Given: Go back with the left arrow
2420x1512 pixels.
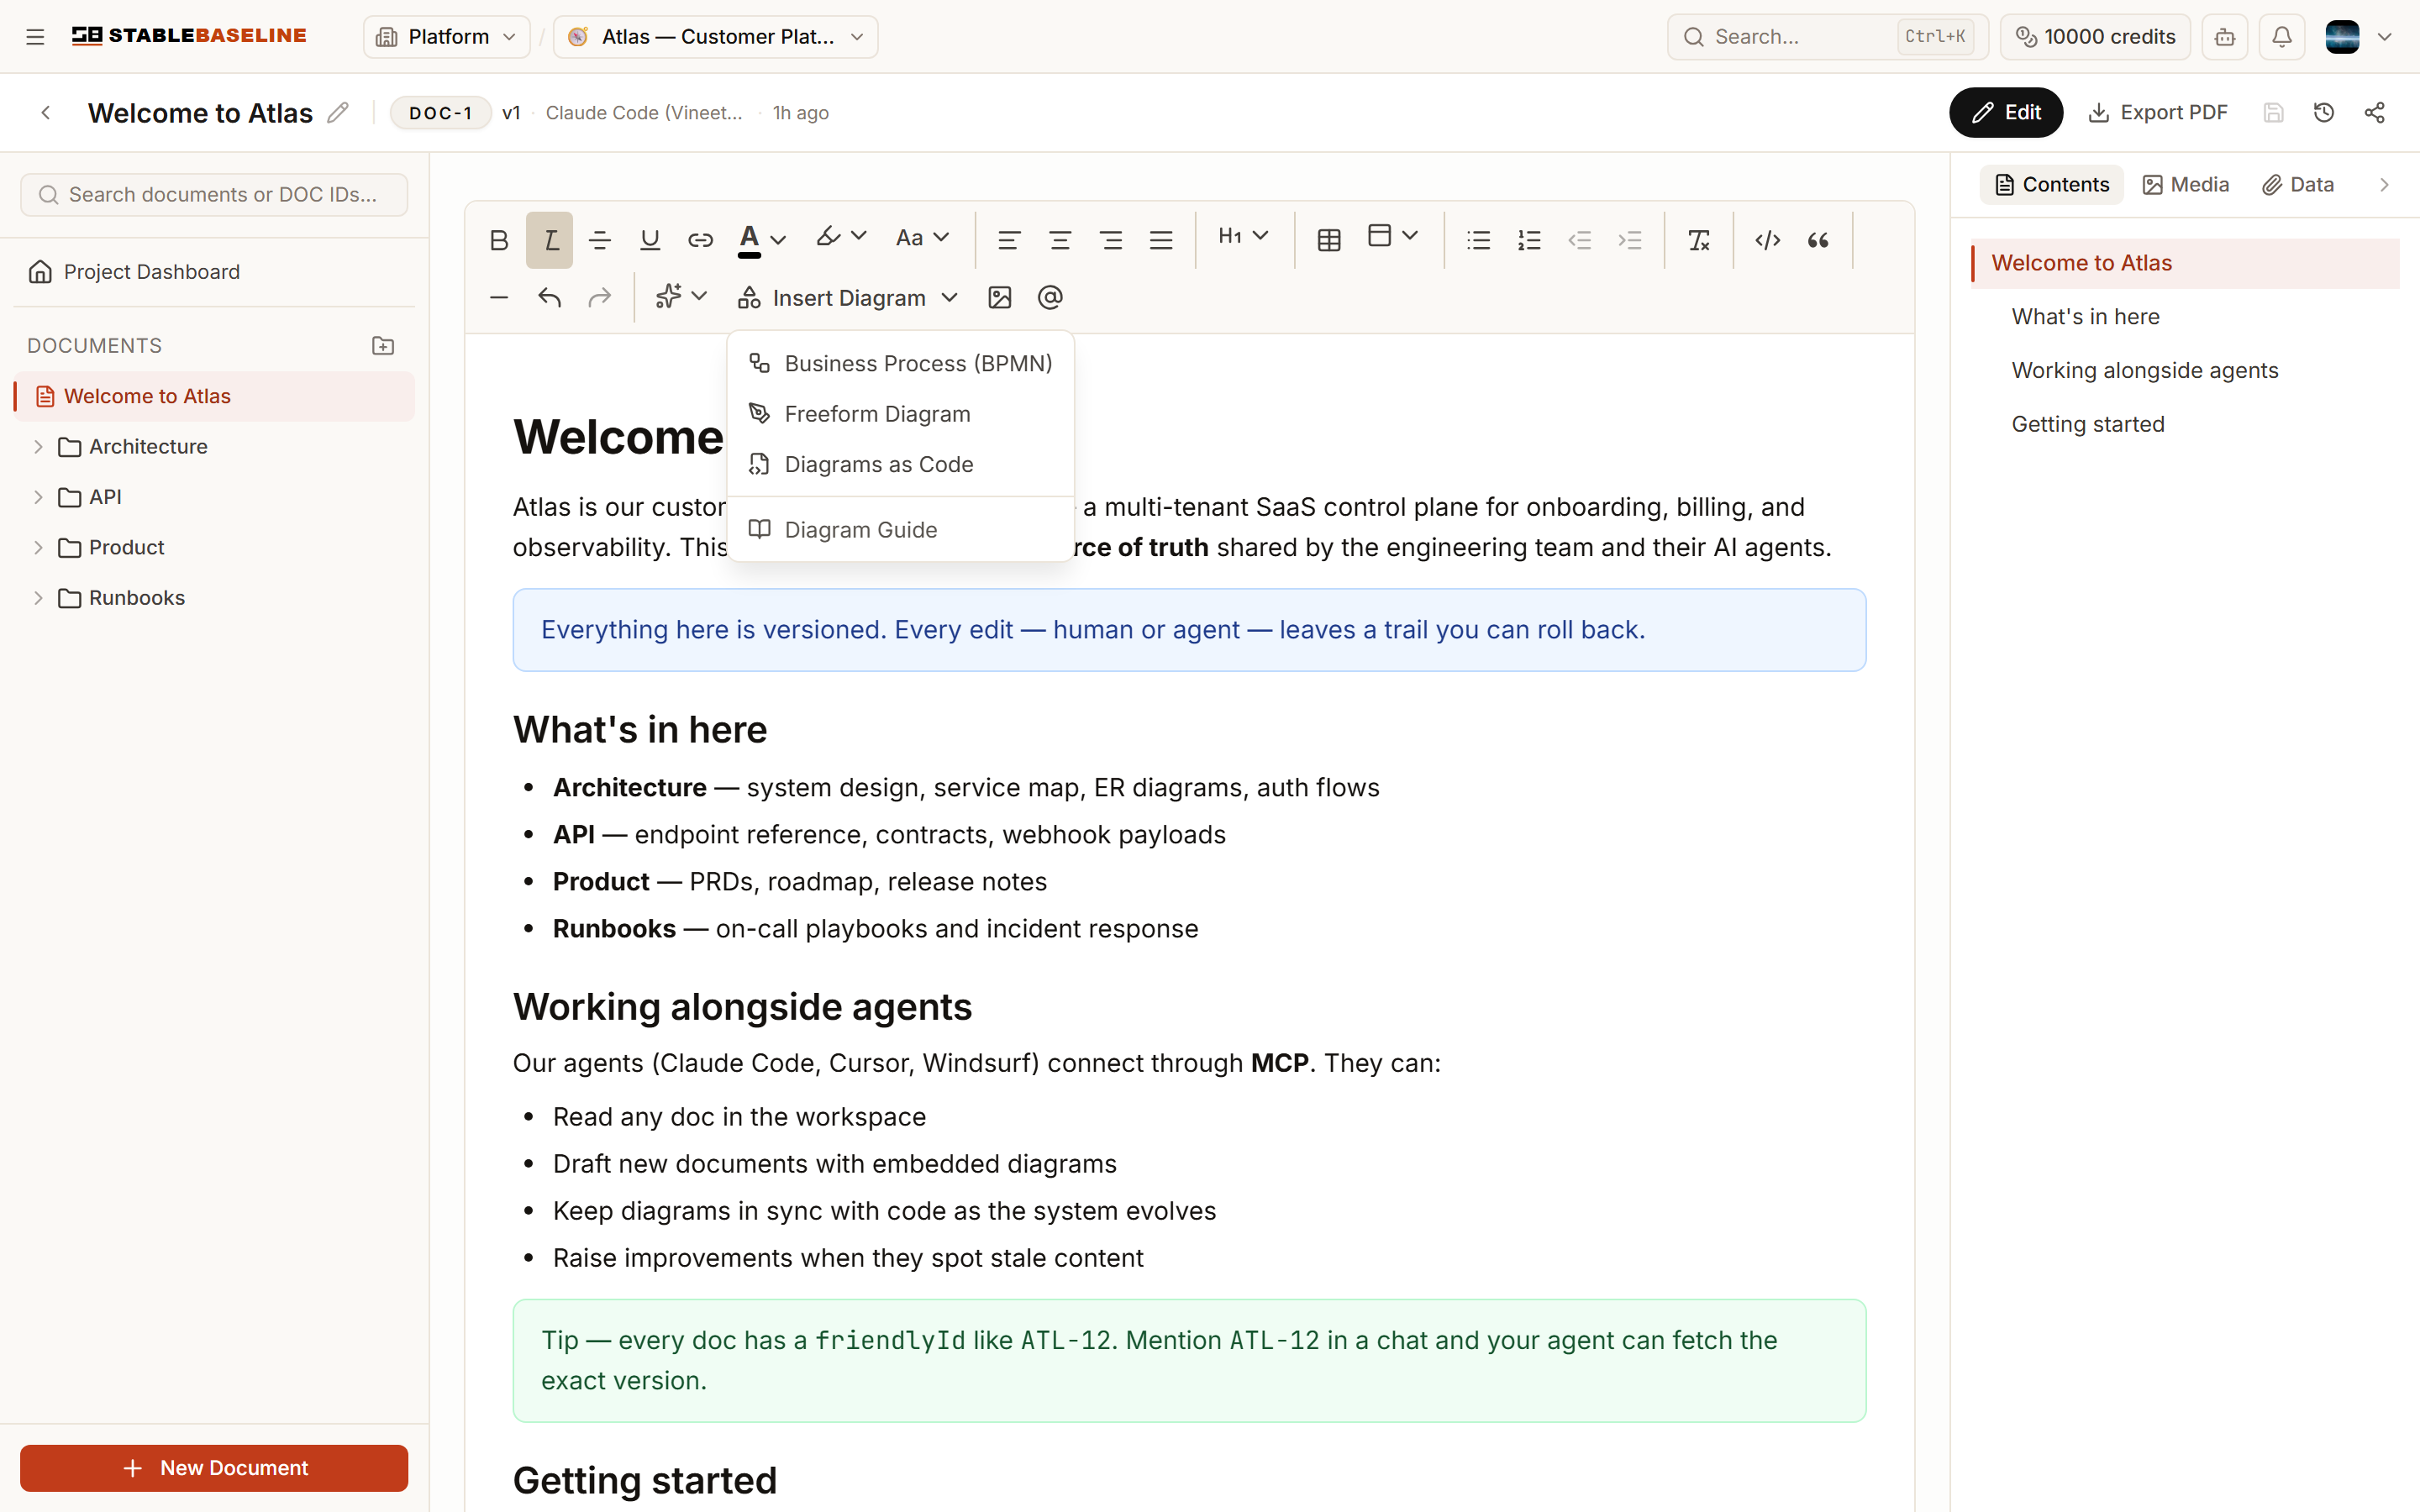Looking at the screenshot, I should 45,113.
